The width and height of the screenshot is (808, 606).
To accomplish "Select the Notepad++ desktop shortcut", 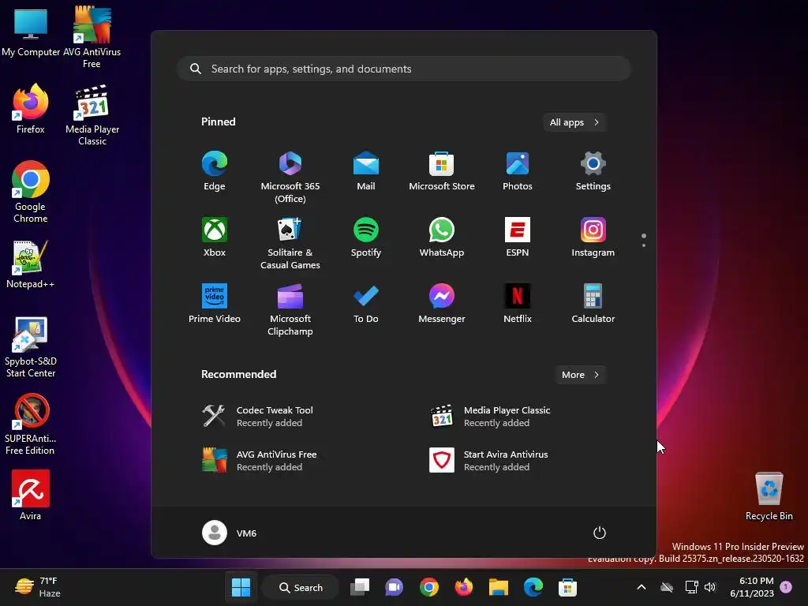I will tap(31, 264).
